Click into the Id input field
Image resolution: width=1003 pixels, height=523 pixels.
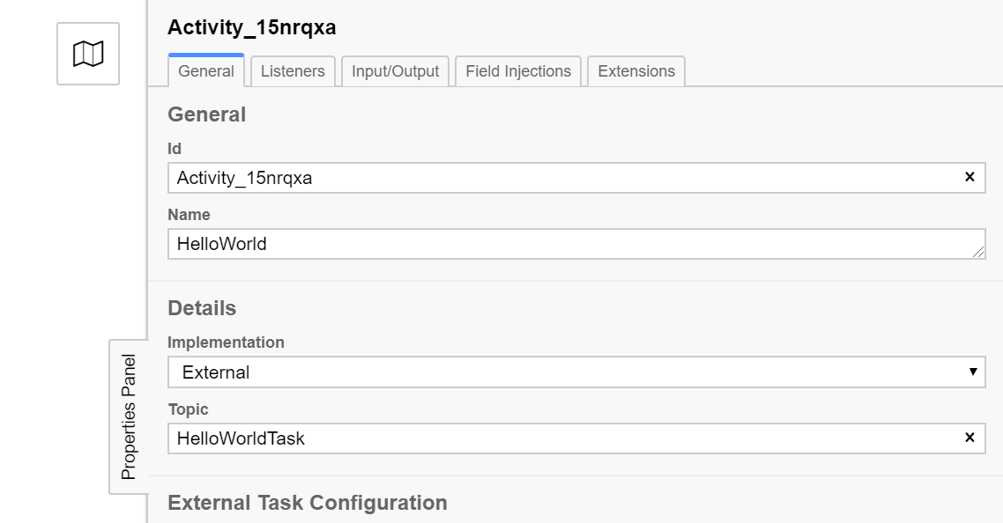[564, 178]
